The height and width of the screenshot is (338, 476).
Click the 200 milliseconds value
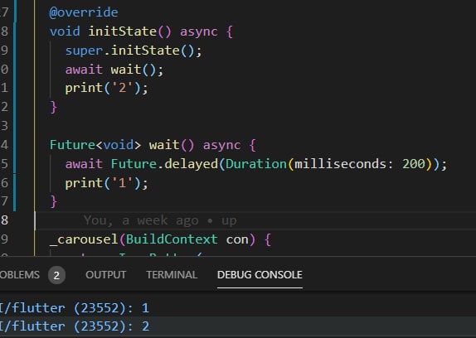(414, 164)
